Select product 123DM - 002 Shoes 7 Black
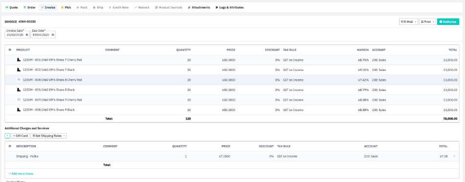This screenshot has width=465, height=182. (x=49, y=70)
